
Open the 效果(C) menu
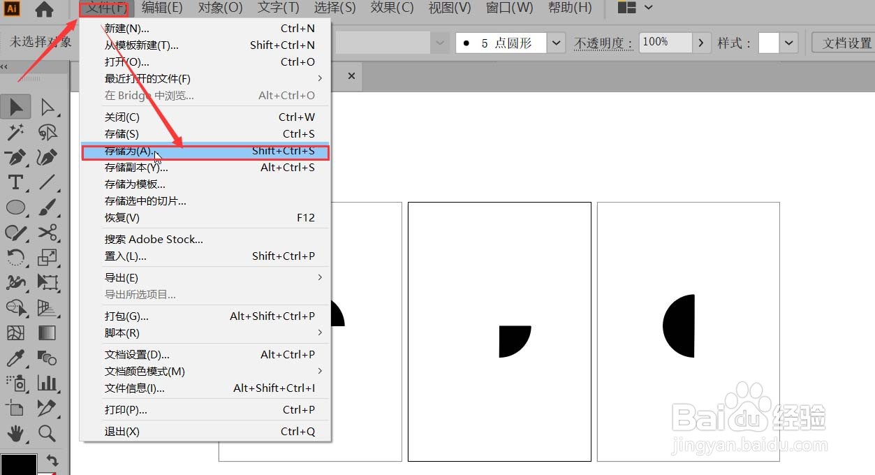pyautogui.click(x=392, y=8)
